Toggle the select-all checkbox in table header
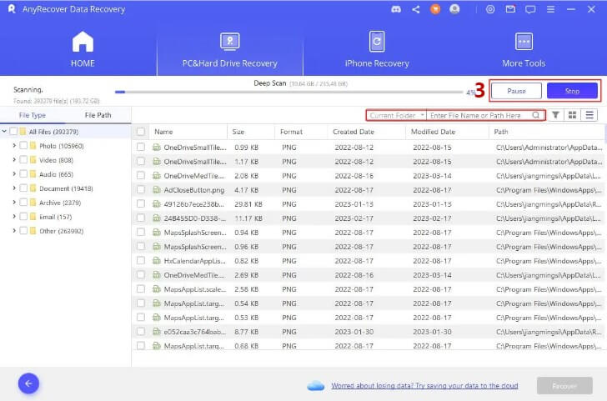 [141, 132]
